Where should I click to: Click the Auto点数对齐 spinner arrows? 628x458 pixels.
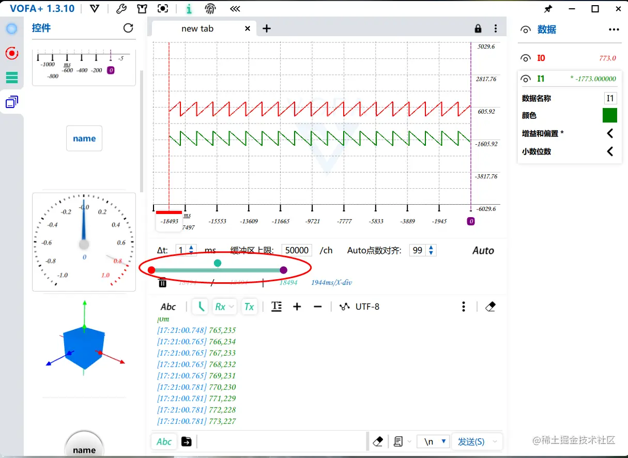[432, 250]
